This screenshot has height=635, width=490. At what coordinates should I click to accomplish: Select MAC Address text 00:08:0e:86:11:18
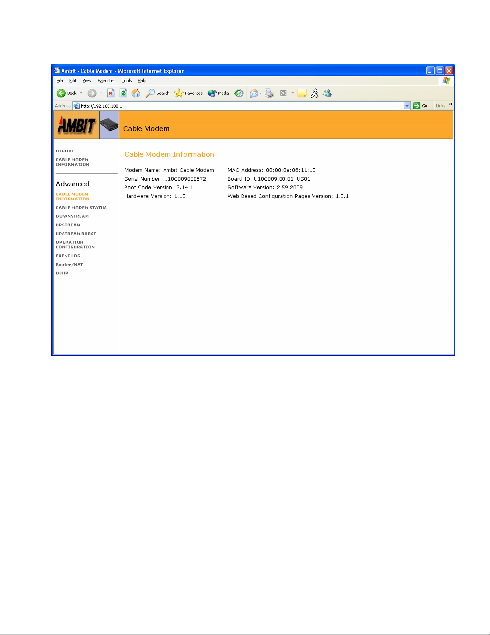click(x=291, y=170)
